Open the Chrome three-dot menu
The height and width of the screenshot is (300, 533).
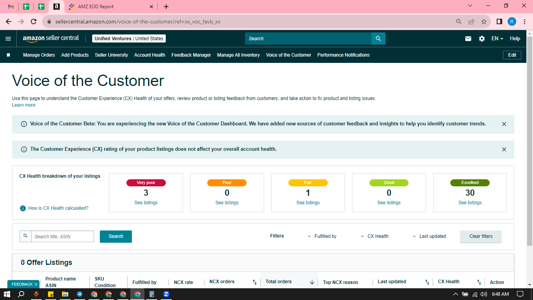524,21
